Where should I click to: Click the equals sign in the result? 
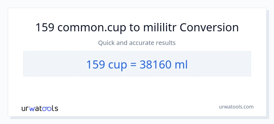pyautogui.click(x=132, y=64)
